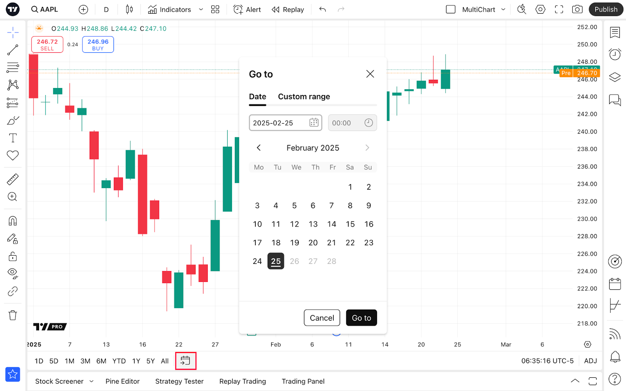The image size is (626, 391).
Task: Activate the measure ruler tool
Action: [x=13, y=179]
